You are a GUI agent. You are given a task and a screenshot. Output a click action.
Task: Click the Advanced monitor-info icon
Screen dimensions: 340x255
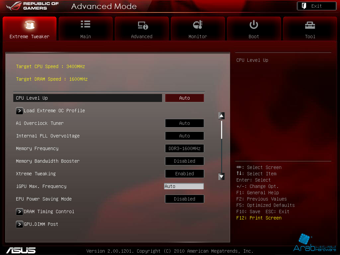click(x=143, y=25)
